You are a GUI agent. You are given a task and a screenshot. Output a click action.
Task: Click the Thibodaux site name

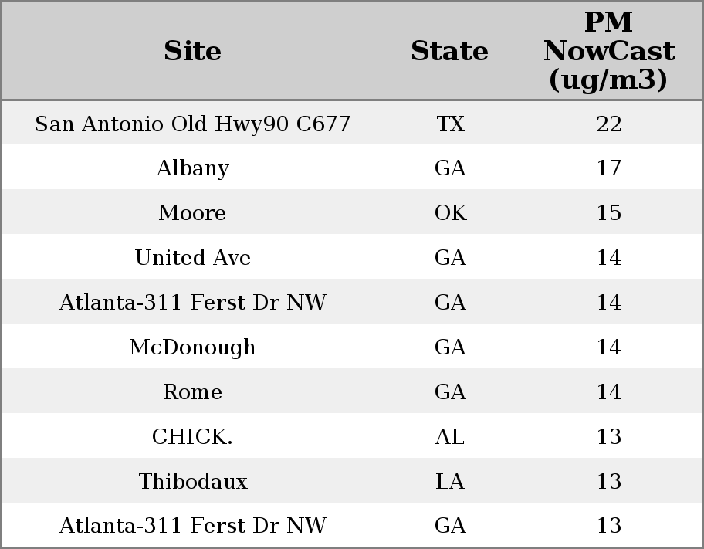click(192, 482)
